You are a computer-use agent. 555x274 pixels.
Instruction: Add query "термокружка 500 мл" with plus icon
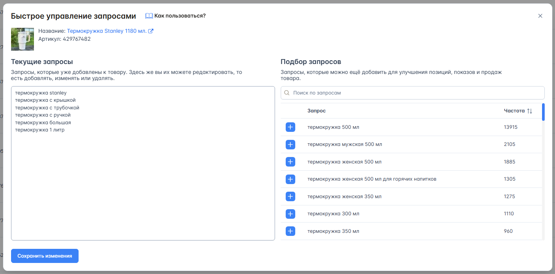click(x=290, y=127)
